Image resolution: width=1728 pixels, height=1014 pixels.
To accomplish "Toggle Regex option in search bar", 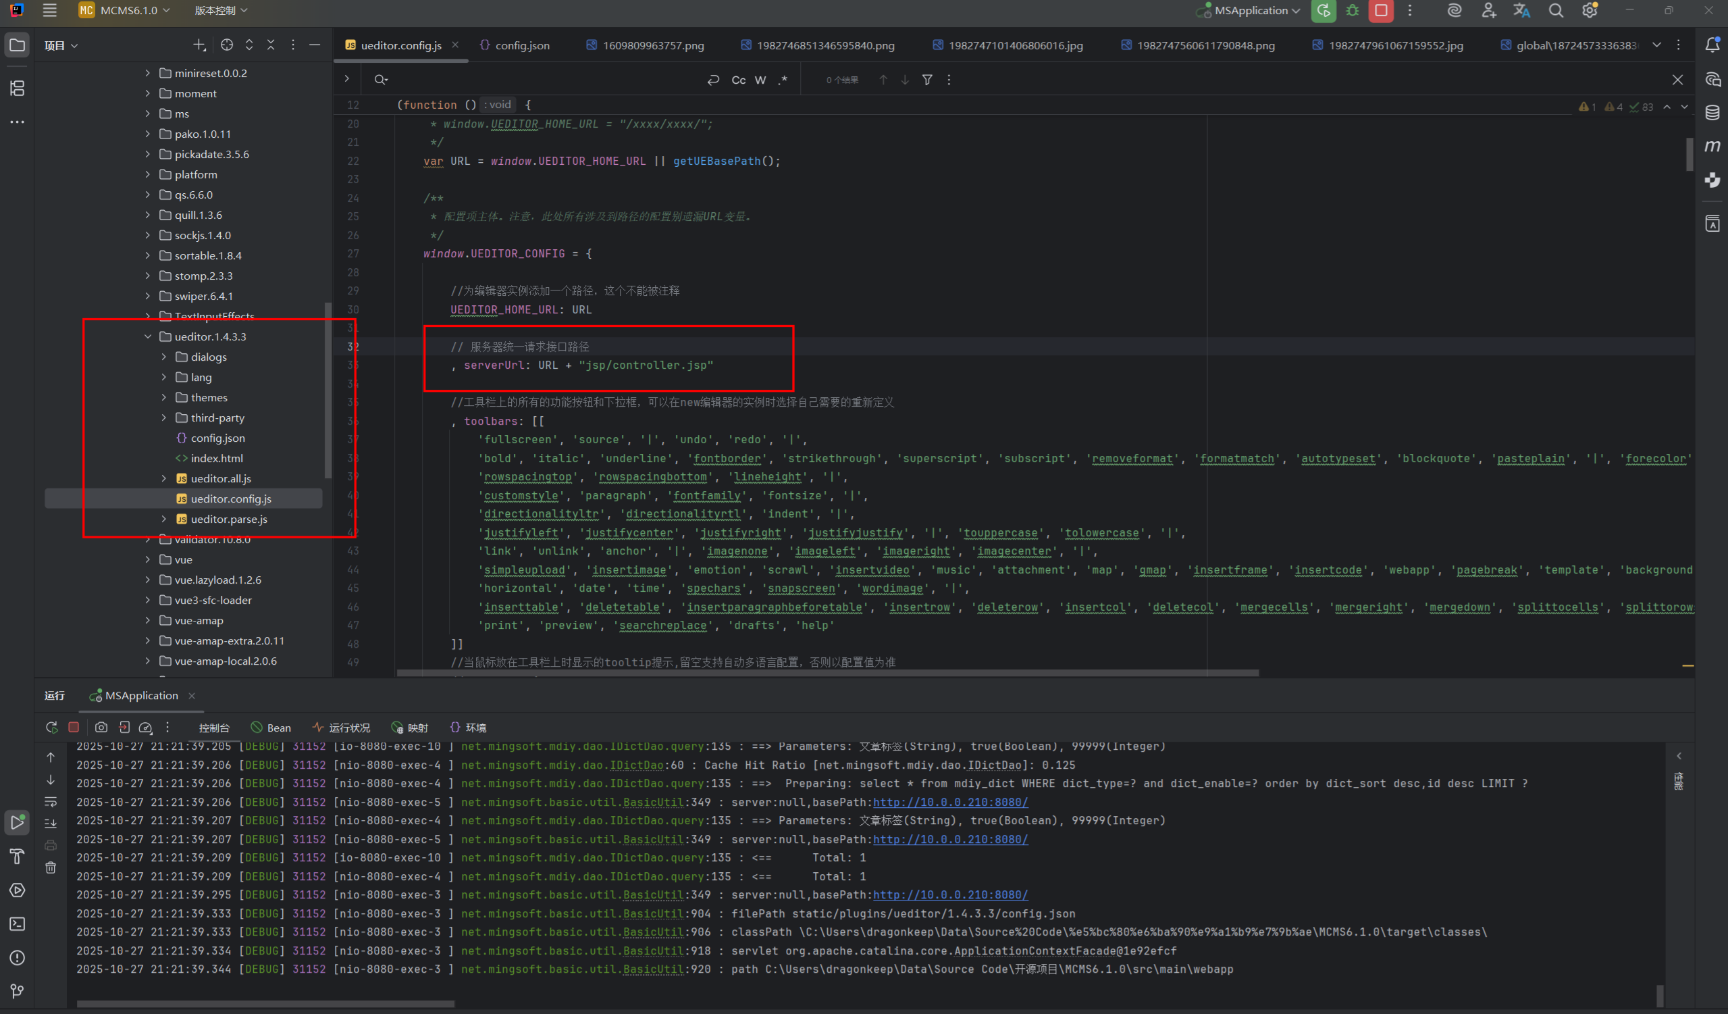I will tap(783, 80).
